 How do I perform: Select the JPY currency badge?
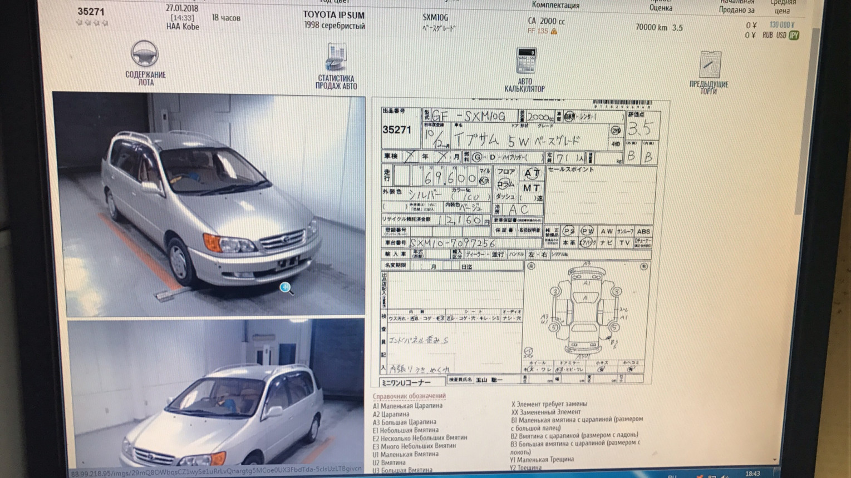[x=794, y=36]
